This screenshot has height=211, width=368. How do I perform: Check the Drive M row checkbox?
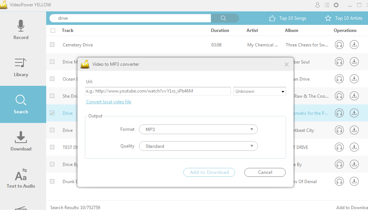(x=52, y=62)
